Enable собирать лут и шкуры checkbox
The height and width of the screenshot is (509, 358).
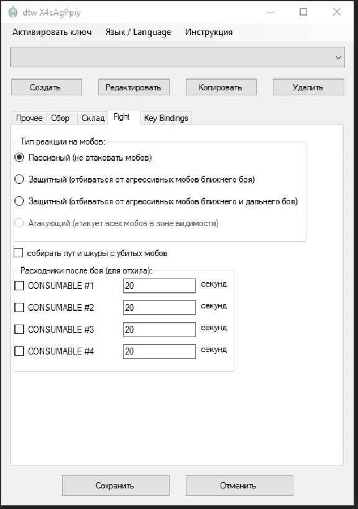tap(19, 252)
